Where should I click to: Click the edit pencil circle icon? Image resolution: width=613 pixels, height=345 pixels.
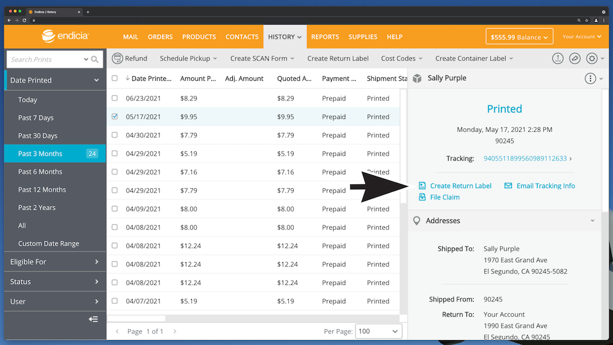[x=575, y=59]
